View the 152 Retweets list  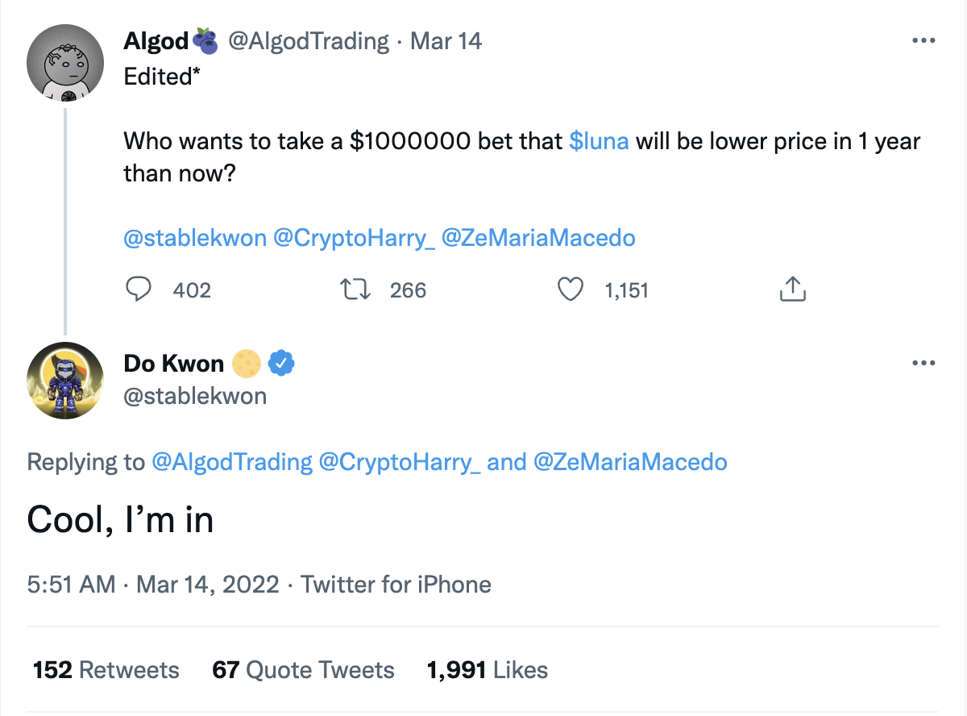(106, 670)
